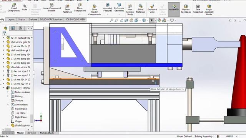Click the orange top face of the welding jig plate
The width and height of the screenshot is (246, 138).
pos(104,79)
